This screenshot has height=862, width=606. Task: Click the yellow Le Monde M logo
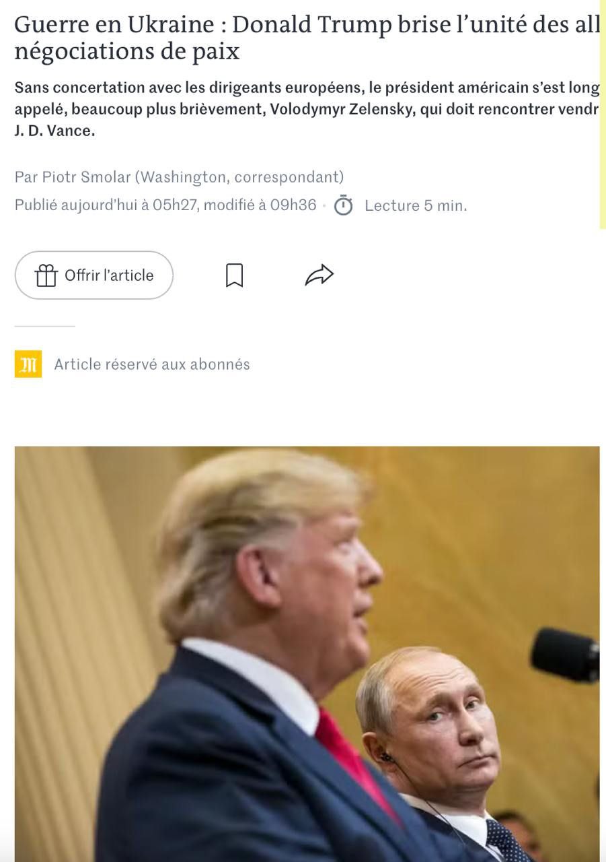[x=28, y=364]
